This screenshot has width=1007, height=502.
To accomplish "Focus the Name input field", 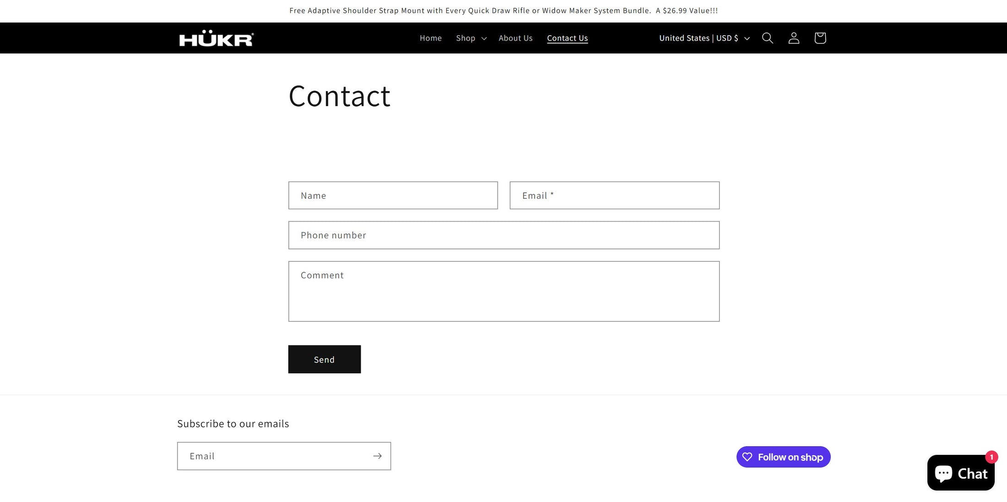I will coord(393,195).
